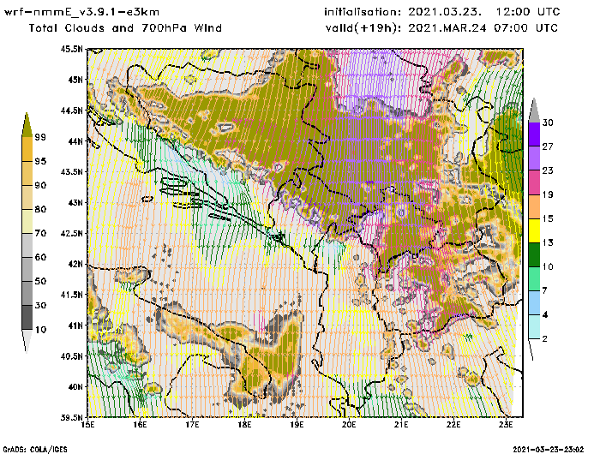Click the '44.5N' latitude axis label
600x454 pixels.
(71, 111)
